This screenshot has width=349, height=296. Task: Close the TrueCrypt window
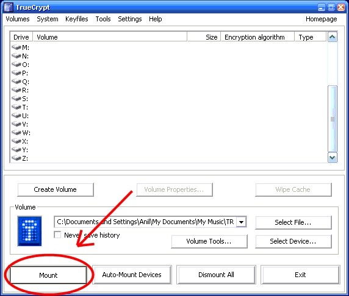tap(341, 7)
